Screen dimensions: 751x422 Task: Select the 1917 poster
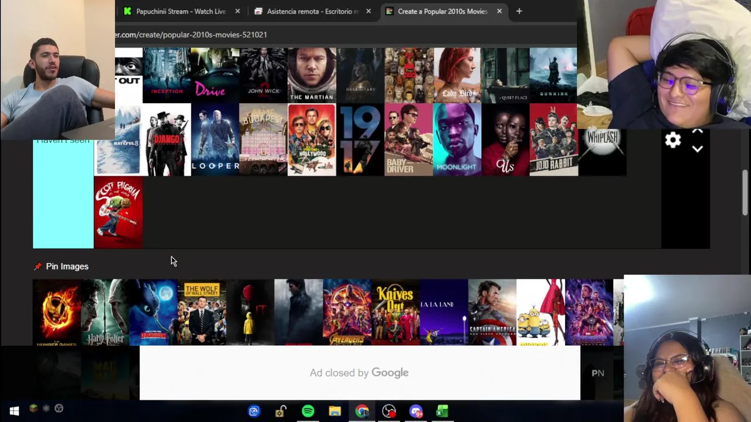[x=360, y=140]
